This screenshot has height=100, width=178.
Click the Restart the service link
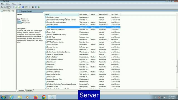pyautogui.click(x=19, y=23)
